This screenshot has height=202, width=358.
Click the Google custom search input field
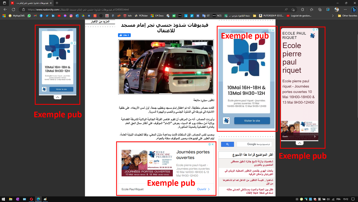point(254,144)
